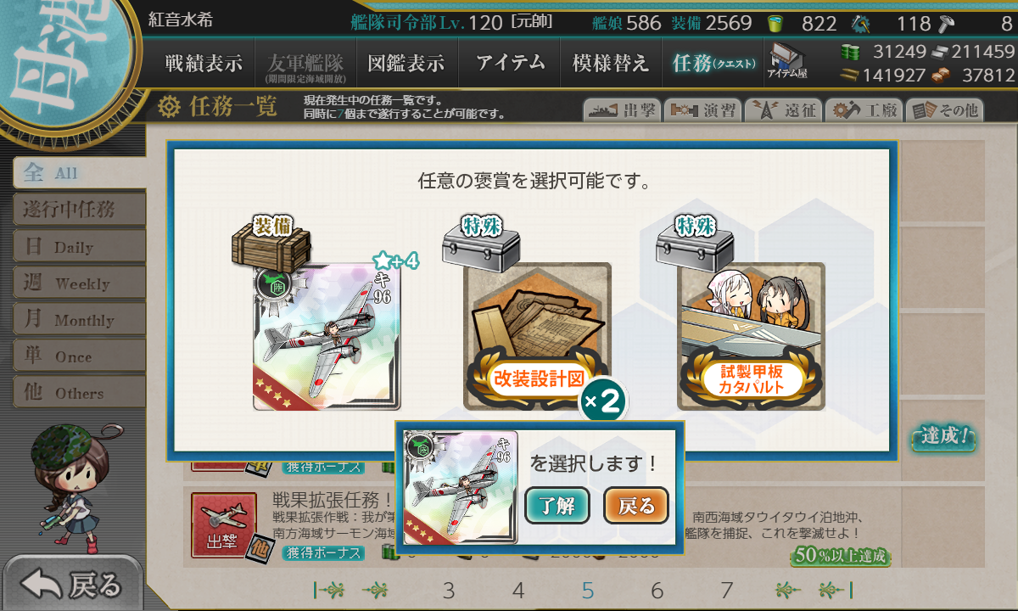Cancel selection with orange 戻る button
This screenshot has width=1018, height=611.
click(x=636, y=506)
